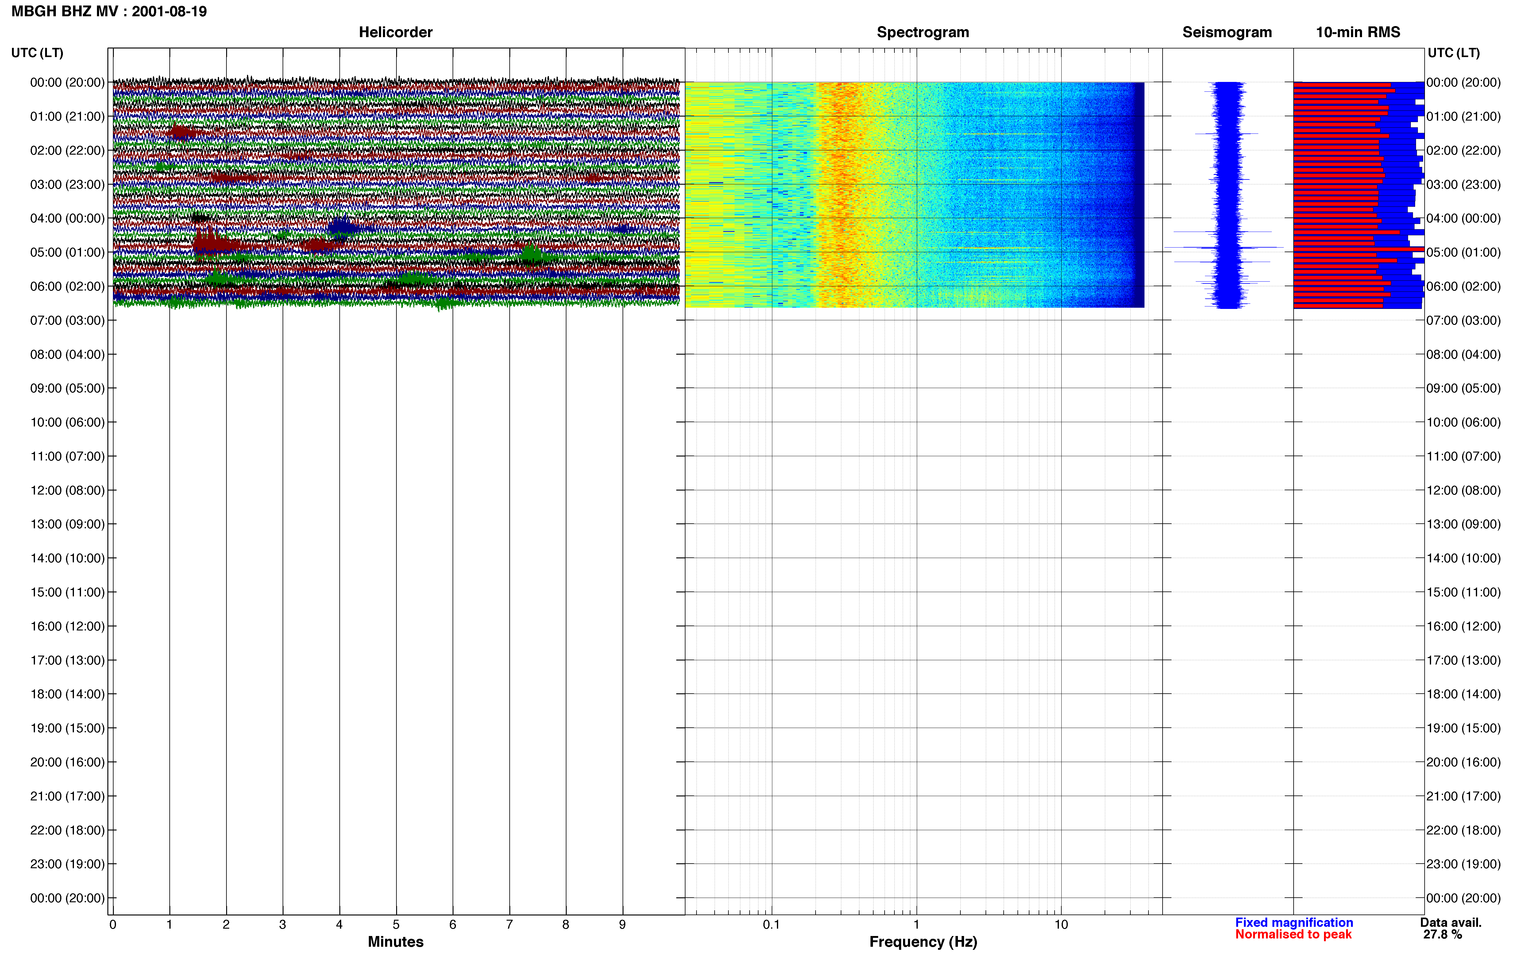
Task: Click the 'Normalised to peak' legend text
Action: coord(1293,934)
